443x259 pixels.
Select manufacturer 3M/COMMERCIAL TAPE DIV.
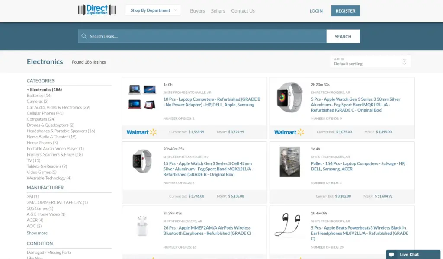click(57, 202)
